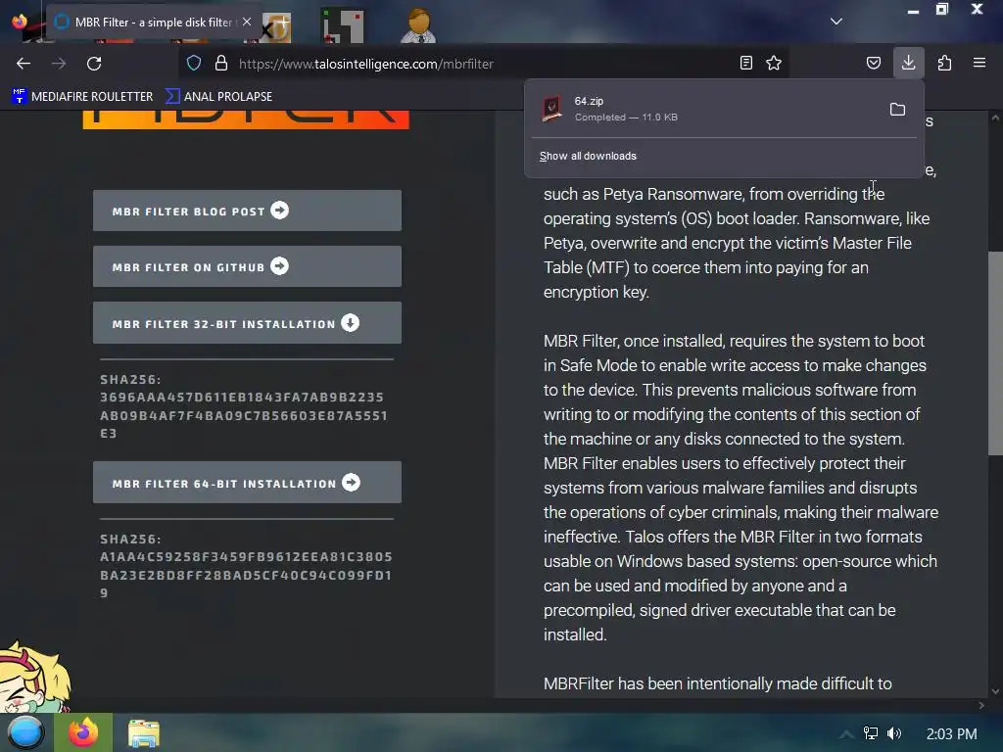Open the downloaded 64.zip file
Screen dimensions: 1003x752
coord(703,109)
